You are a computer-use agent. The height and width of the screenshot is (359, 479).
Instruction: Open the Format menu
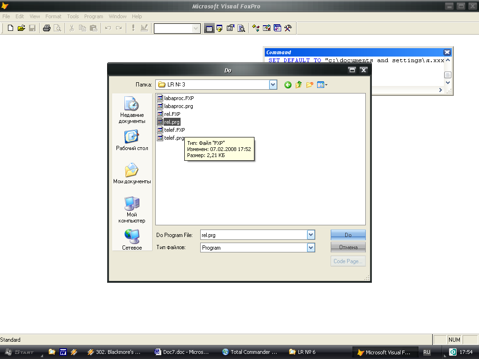53,16
